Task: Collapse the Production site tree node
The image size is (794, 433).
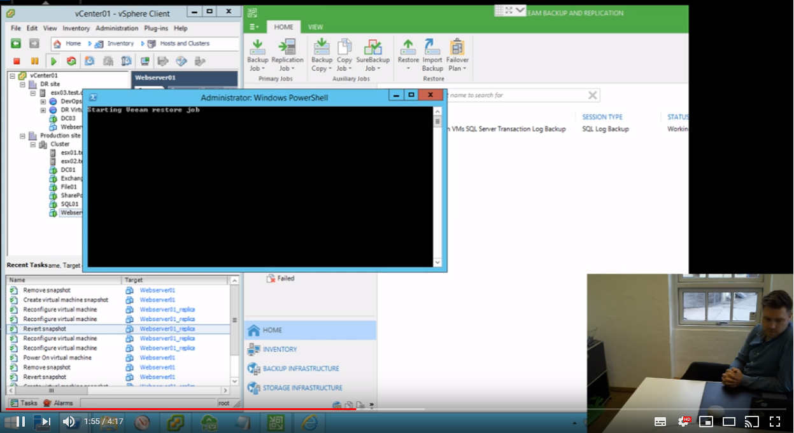Action: coord(22,135)
